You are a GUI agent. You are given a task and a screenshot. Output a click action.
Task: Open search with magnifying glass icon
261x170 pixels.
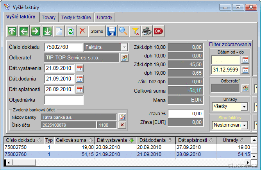click(x=123, y=31)
